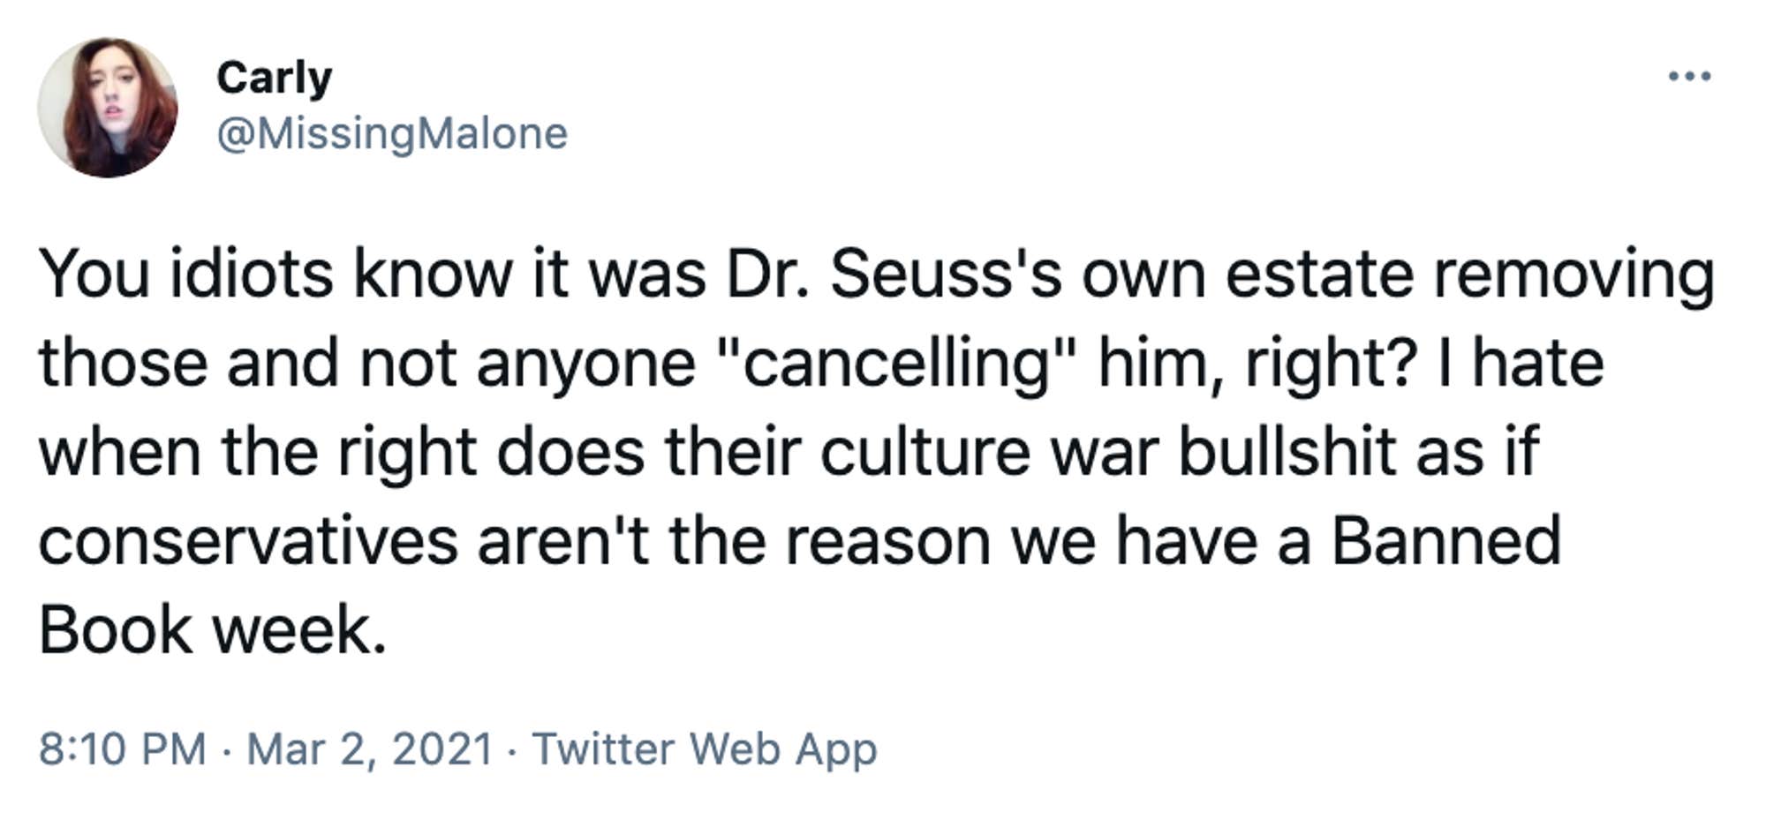Click the Mar 2, 2021 date
Image resolution: width=1766 pixels, height=820 pixels.
369,749
